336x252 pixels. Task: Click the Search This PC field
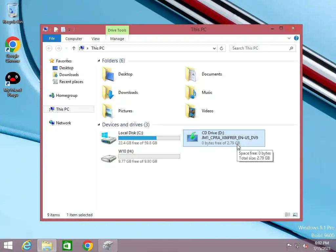(263, 48)
